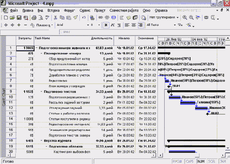Click the Zoom Out magnifier icon
230x164 pixels.
(x=191, y=17)
